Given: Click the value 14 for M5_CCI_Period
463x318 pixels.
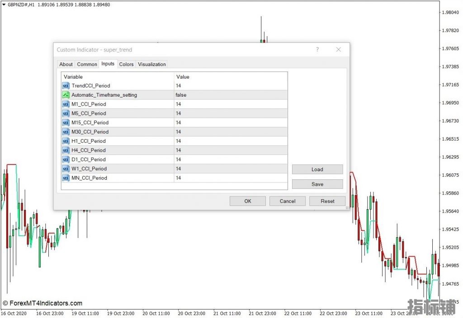Looking at the screenshot, I should pos(178,113).
